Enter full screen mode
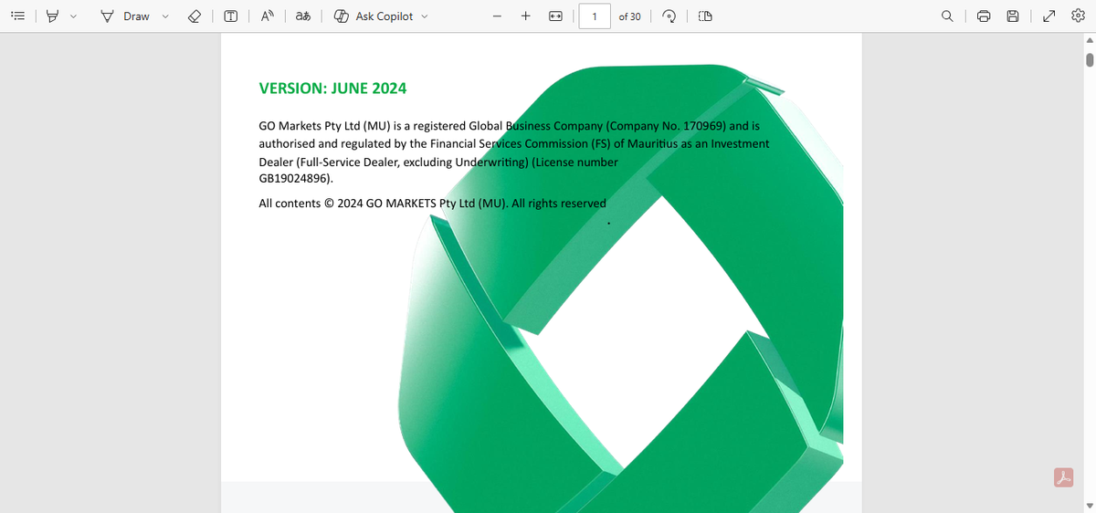This screenshot has width=1096, height=513. click(x=1048, y=16)
